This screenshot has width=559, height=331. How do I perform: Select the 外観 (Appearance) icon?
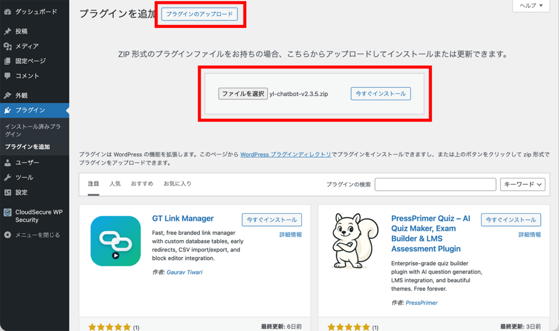[8, 94]
